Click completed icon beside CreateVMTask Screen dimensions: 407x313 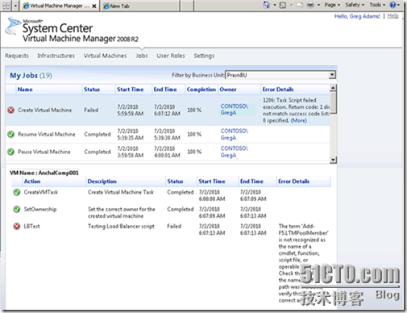click(x=17, y=192)
